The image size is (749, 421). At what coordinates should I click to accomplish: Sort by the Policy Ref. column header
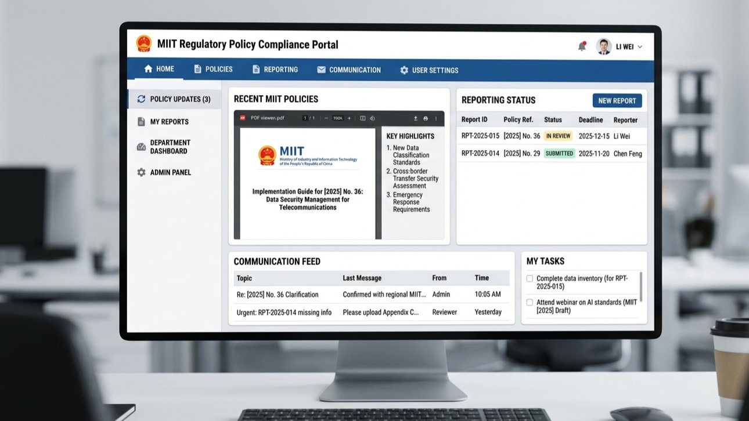(x=518, y=120)
